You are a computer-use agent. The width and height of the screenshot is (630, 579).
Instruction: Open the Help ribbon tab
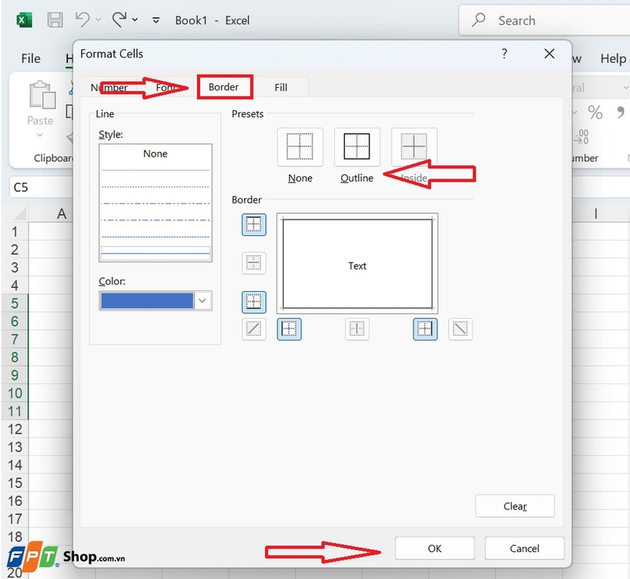click(x=613, y=58)
